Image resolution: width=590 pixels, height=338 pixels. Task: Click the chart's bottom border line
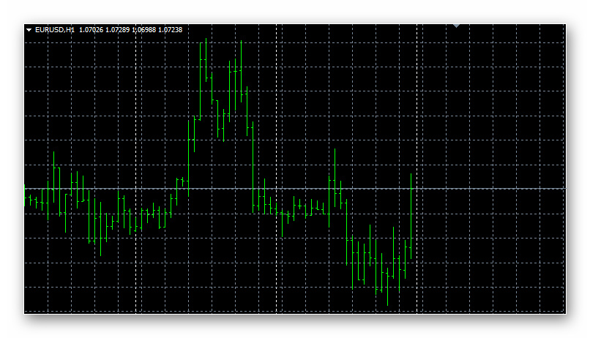coord(293,314)
